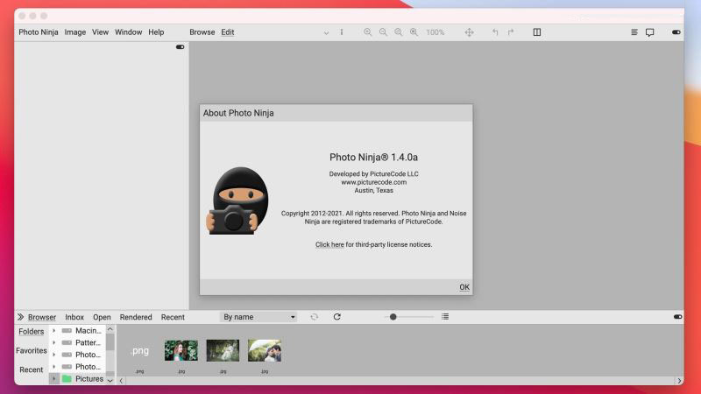
Task: Toggle split before/after view icon
Action: pos(537,32)
